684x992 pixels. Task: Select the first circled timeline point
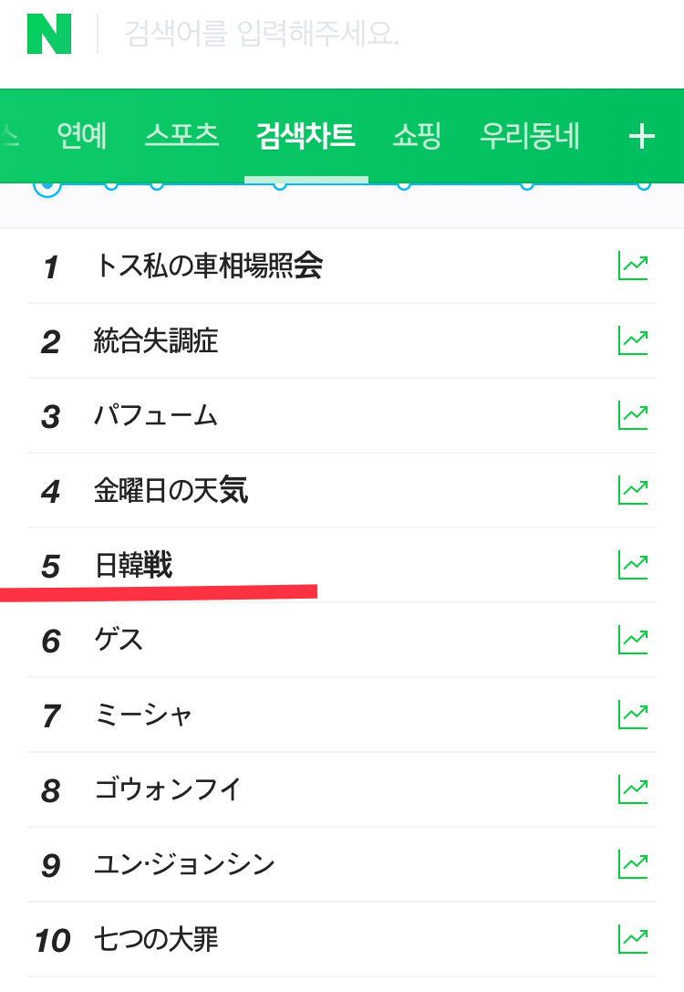point(47,185)
